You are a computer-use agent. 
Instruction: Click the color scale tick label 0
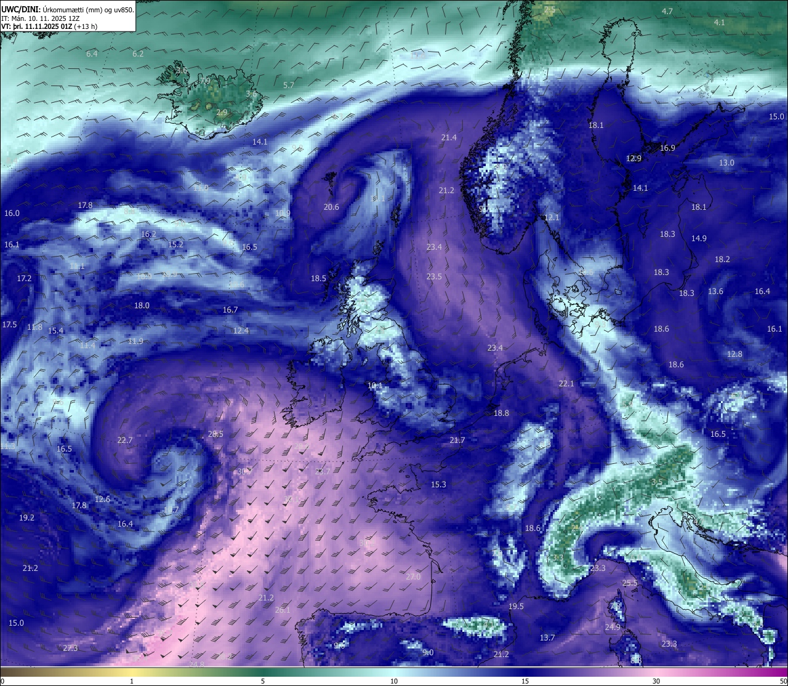[2, 681]
